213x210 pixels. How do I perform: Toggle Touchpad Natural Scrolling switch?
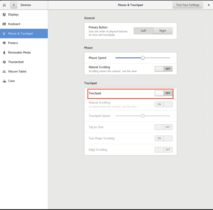164,104
